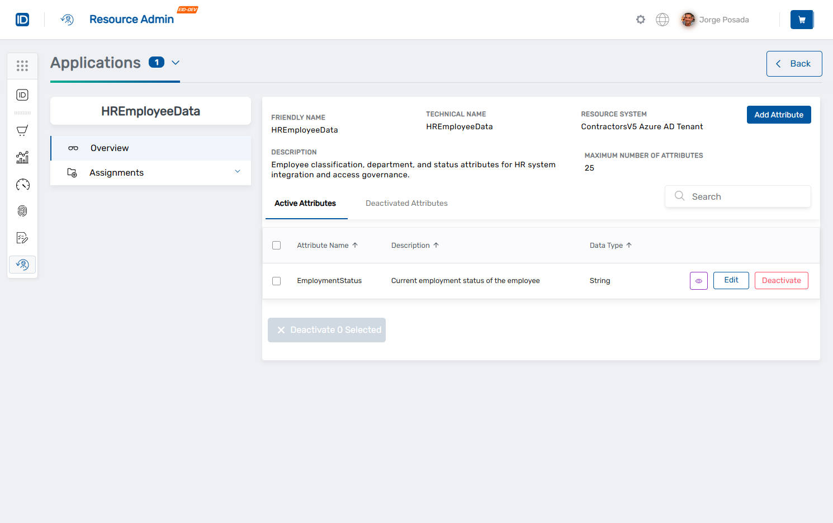Open the settings gear in the header

[640, 19]
